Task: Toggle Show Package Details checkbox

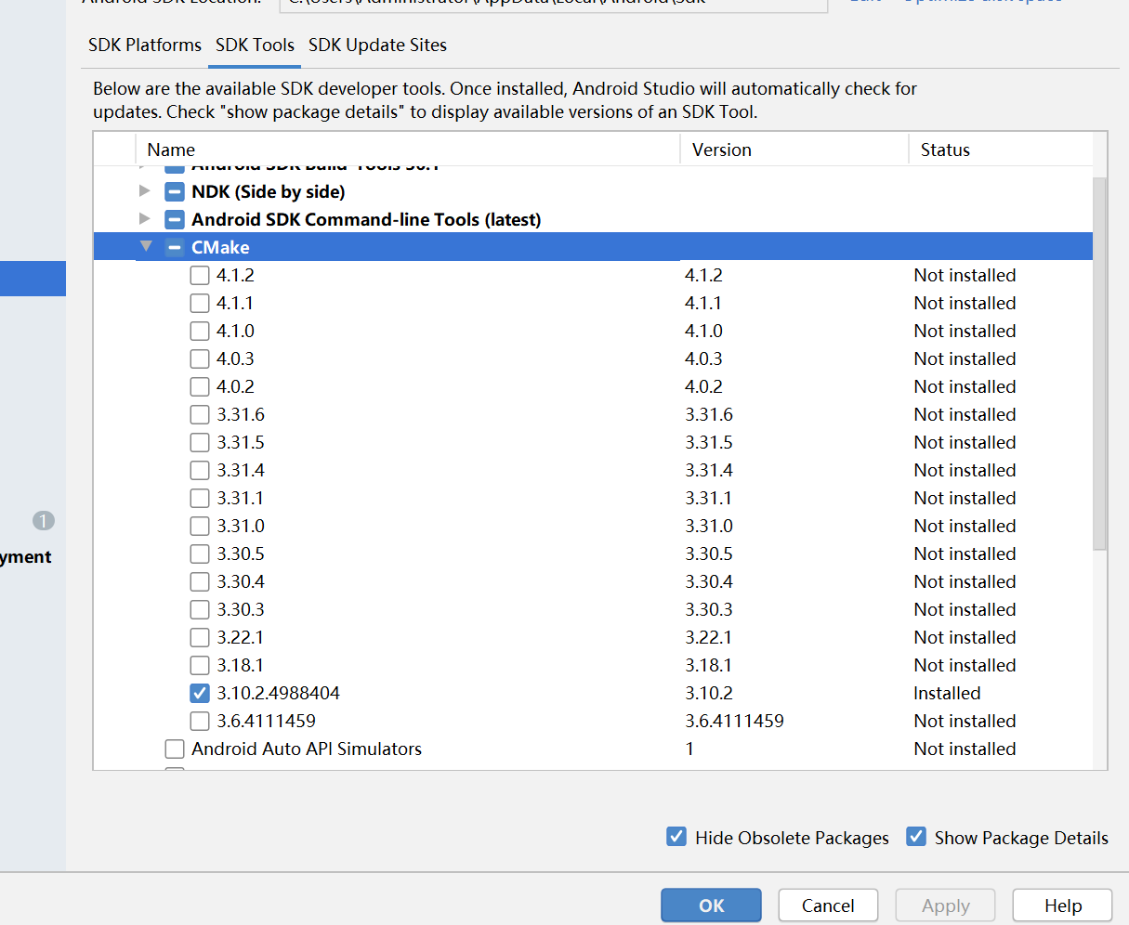Action: click(x=916, y=837)
